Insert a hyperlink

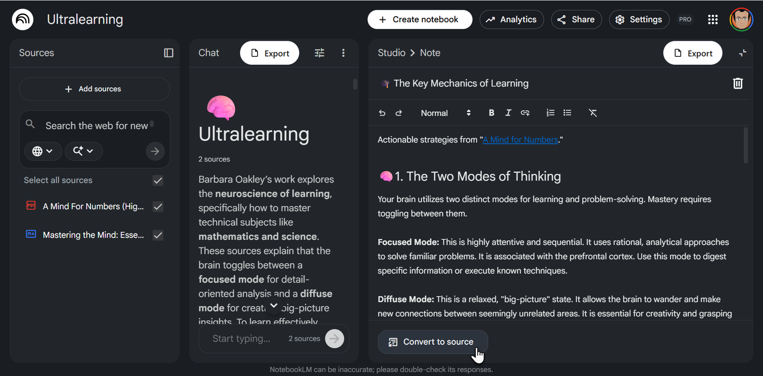(x=525, y=113)
